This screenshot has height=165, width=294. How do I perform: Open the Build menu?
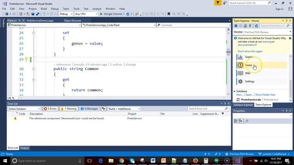point(44,9)
